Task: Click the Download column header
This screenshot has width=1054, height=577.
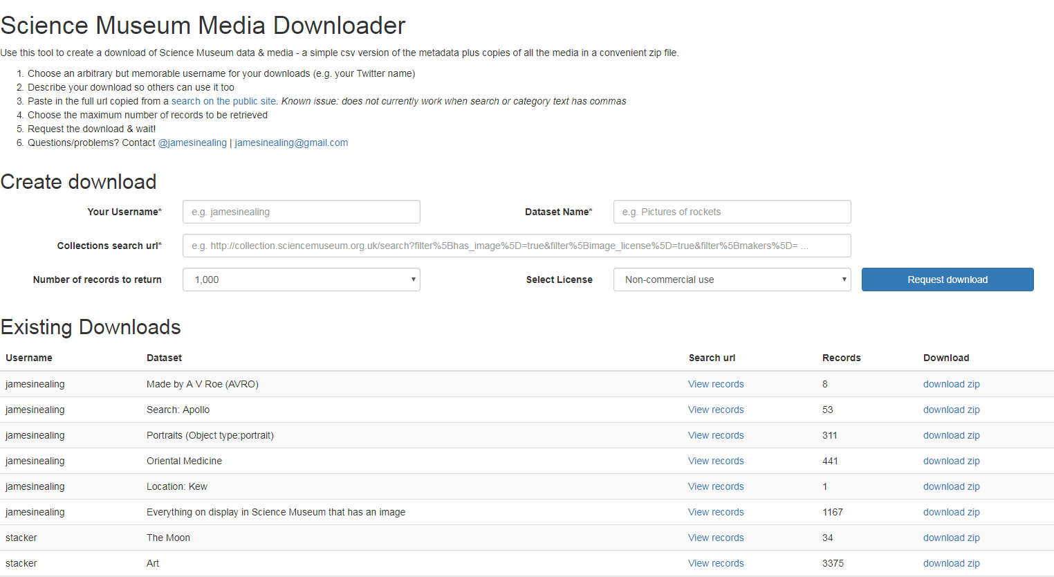Action: [x=946, y=358]
